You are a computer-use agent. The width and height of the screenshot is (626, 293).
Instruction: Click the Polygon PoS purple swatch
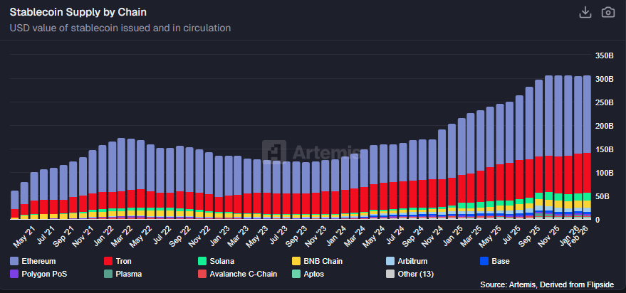tap(15, 273)
